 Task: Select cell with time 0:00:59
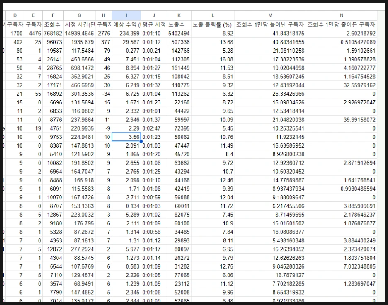click(154, 197)
